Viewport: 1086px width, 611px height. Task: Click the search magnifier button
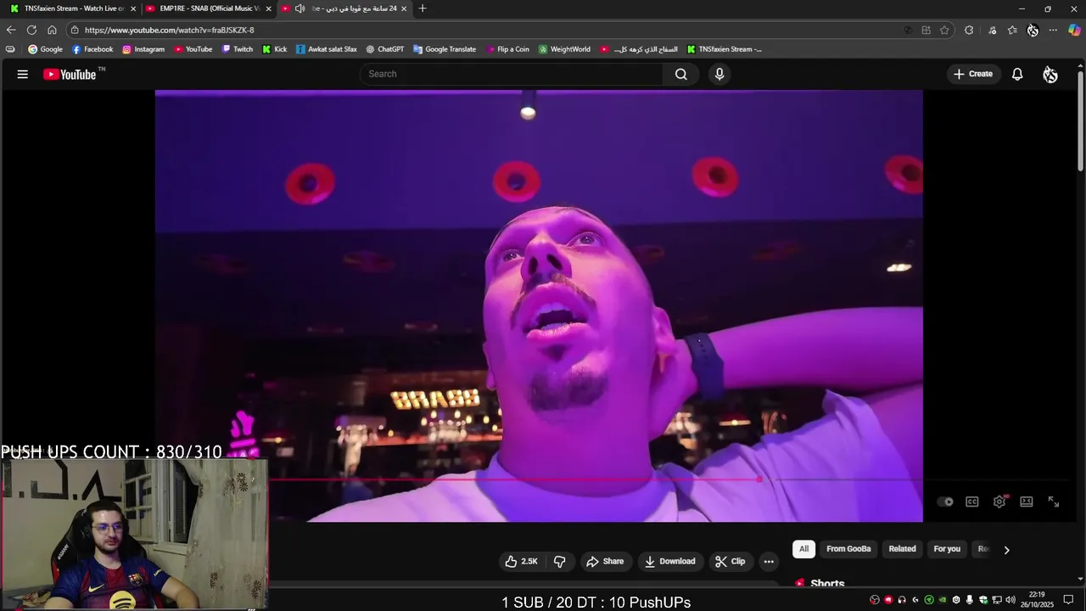point(680,74)
